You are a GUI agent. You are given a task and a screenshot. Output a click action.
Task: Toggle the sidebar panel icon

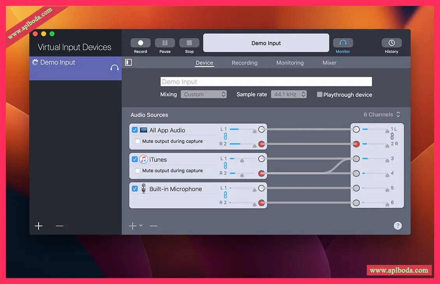coord(128,62)
